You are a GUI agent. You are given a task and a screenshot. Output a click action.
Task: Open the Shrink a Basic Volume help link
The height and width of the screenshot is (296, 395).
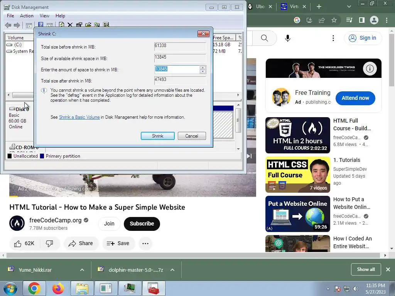pos(79,117)
